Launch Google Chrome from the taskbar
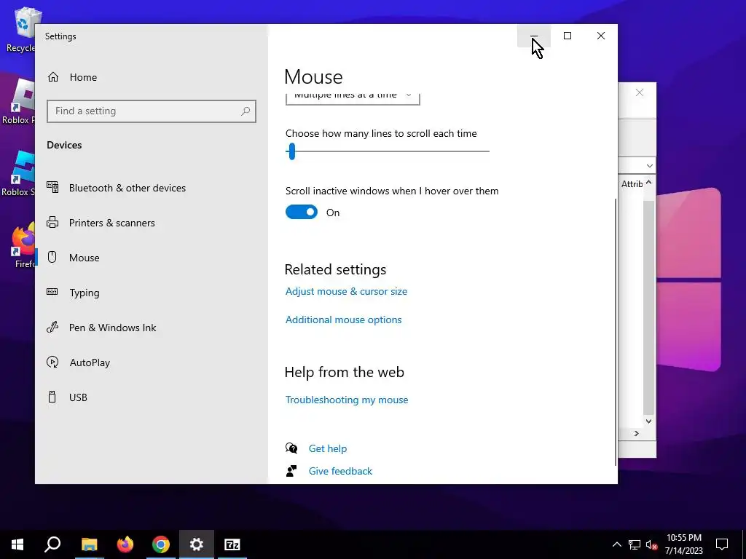746x559 pixels. [161, 544]
